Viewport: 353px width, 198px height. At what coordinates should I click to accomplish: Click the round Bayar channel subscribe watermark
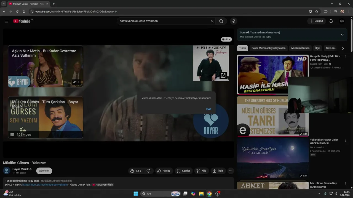(x=211, y=120)
